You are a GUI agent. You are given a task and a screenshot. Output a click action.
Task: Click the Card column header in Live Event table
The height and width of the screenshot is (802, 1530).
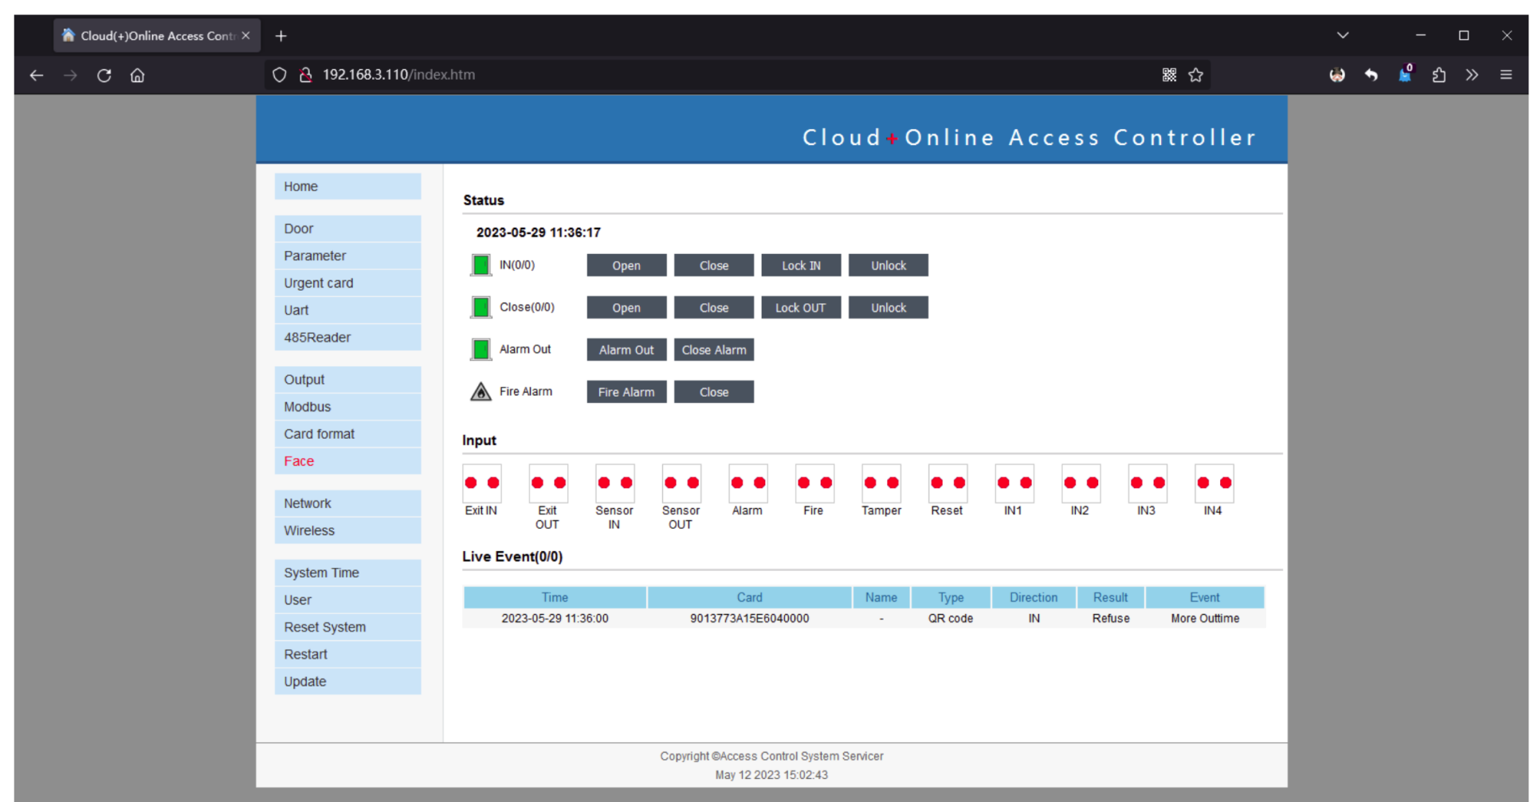point(749,597)
